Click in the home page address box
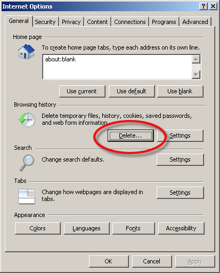 click(x=117, y=67)
